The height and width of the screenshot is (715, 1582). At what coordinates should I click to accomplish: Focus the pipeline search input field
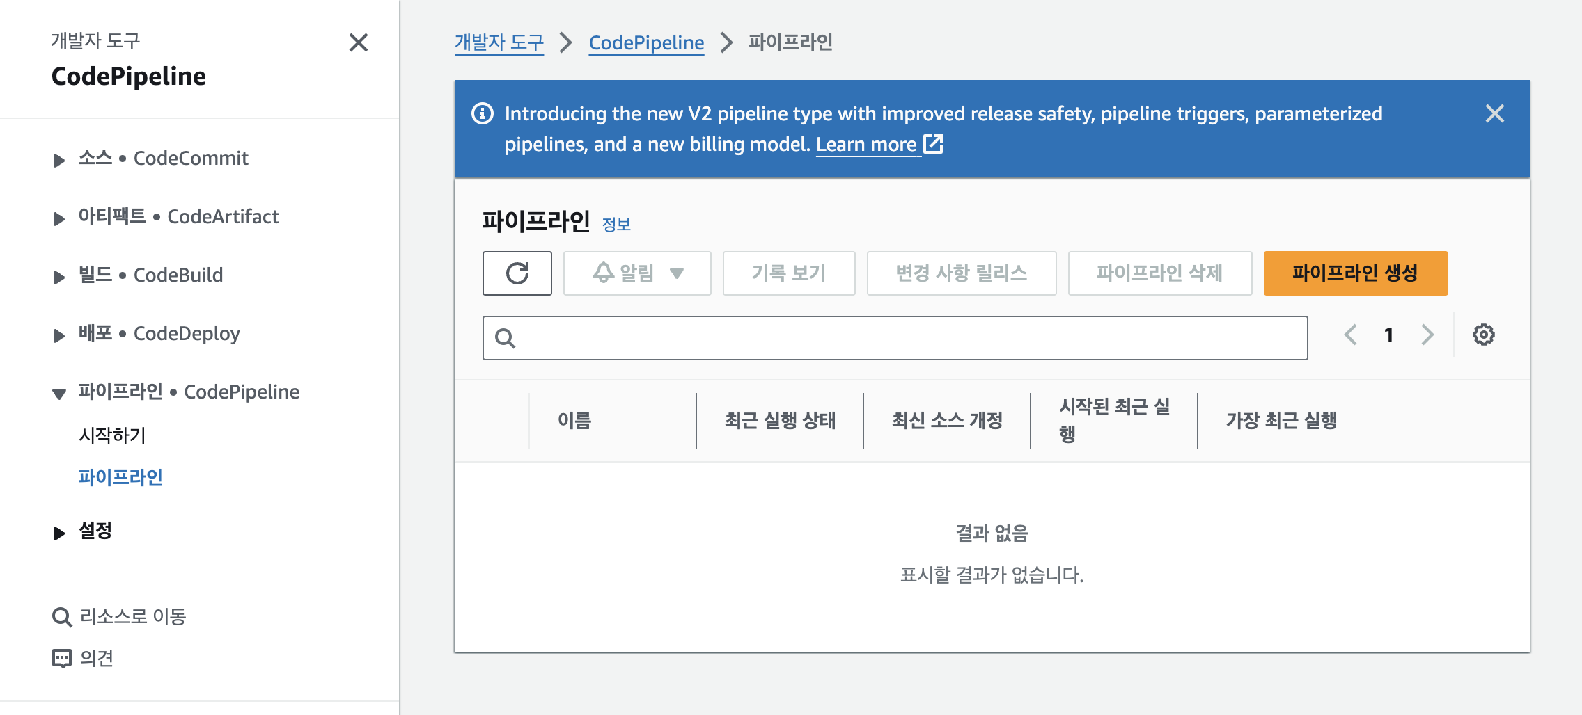point(895,338)
